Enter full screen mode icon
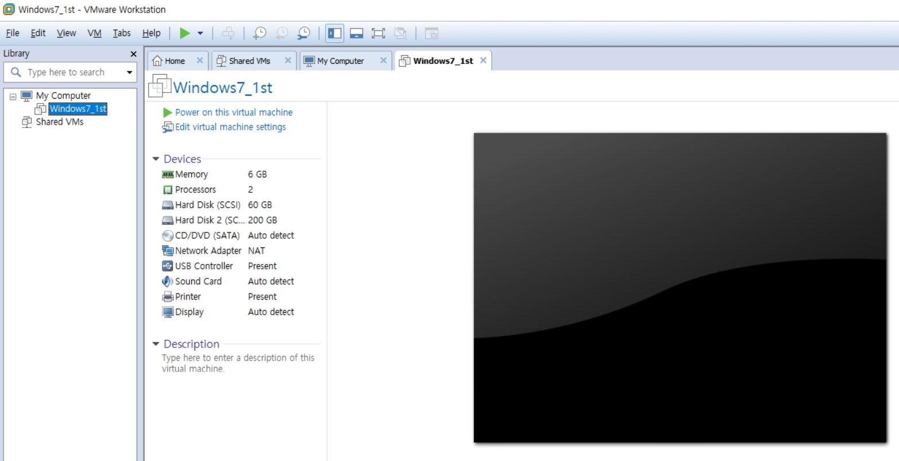Image resolution: width=899 pixels, height=461 pixels. 378,33
